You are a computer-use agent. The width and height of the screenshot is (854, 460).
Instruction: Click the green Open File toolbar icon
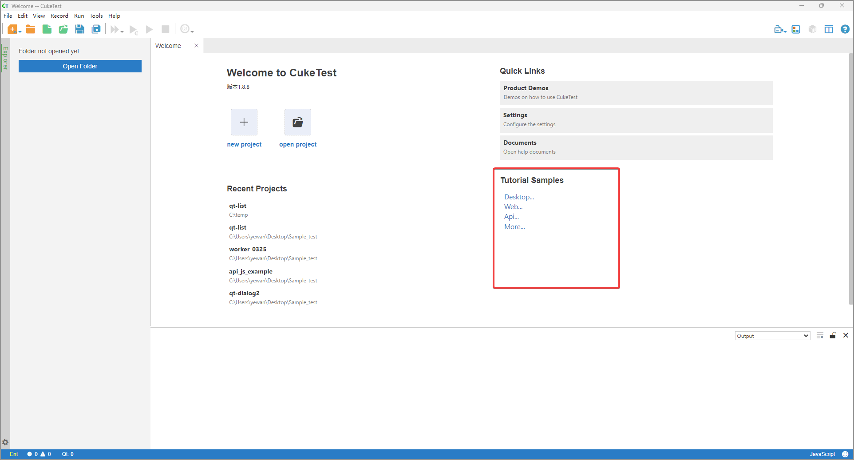click(x=63, y=29)
